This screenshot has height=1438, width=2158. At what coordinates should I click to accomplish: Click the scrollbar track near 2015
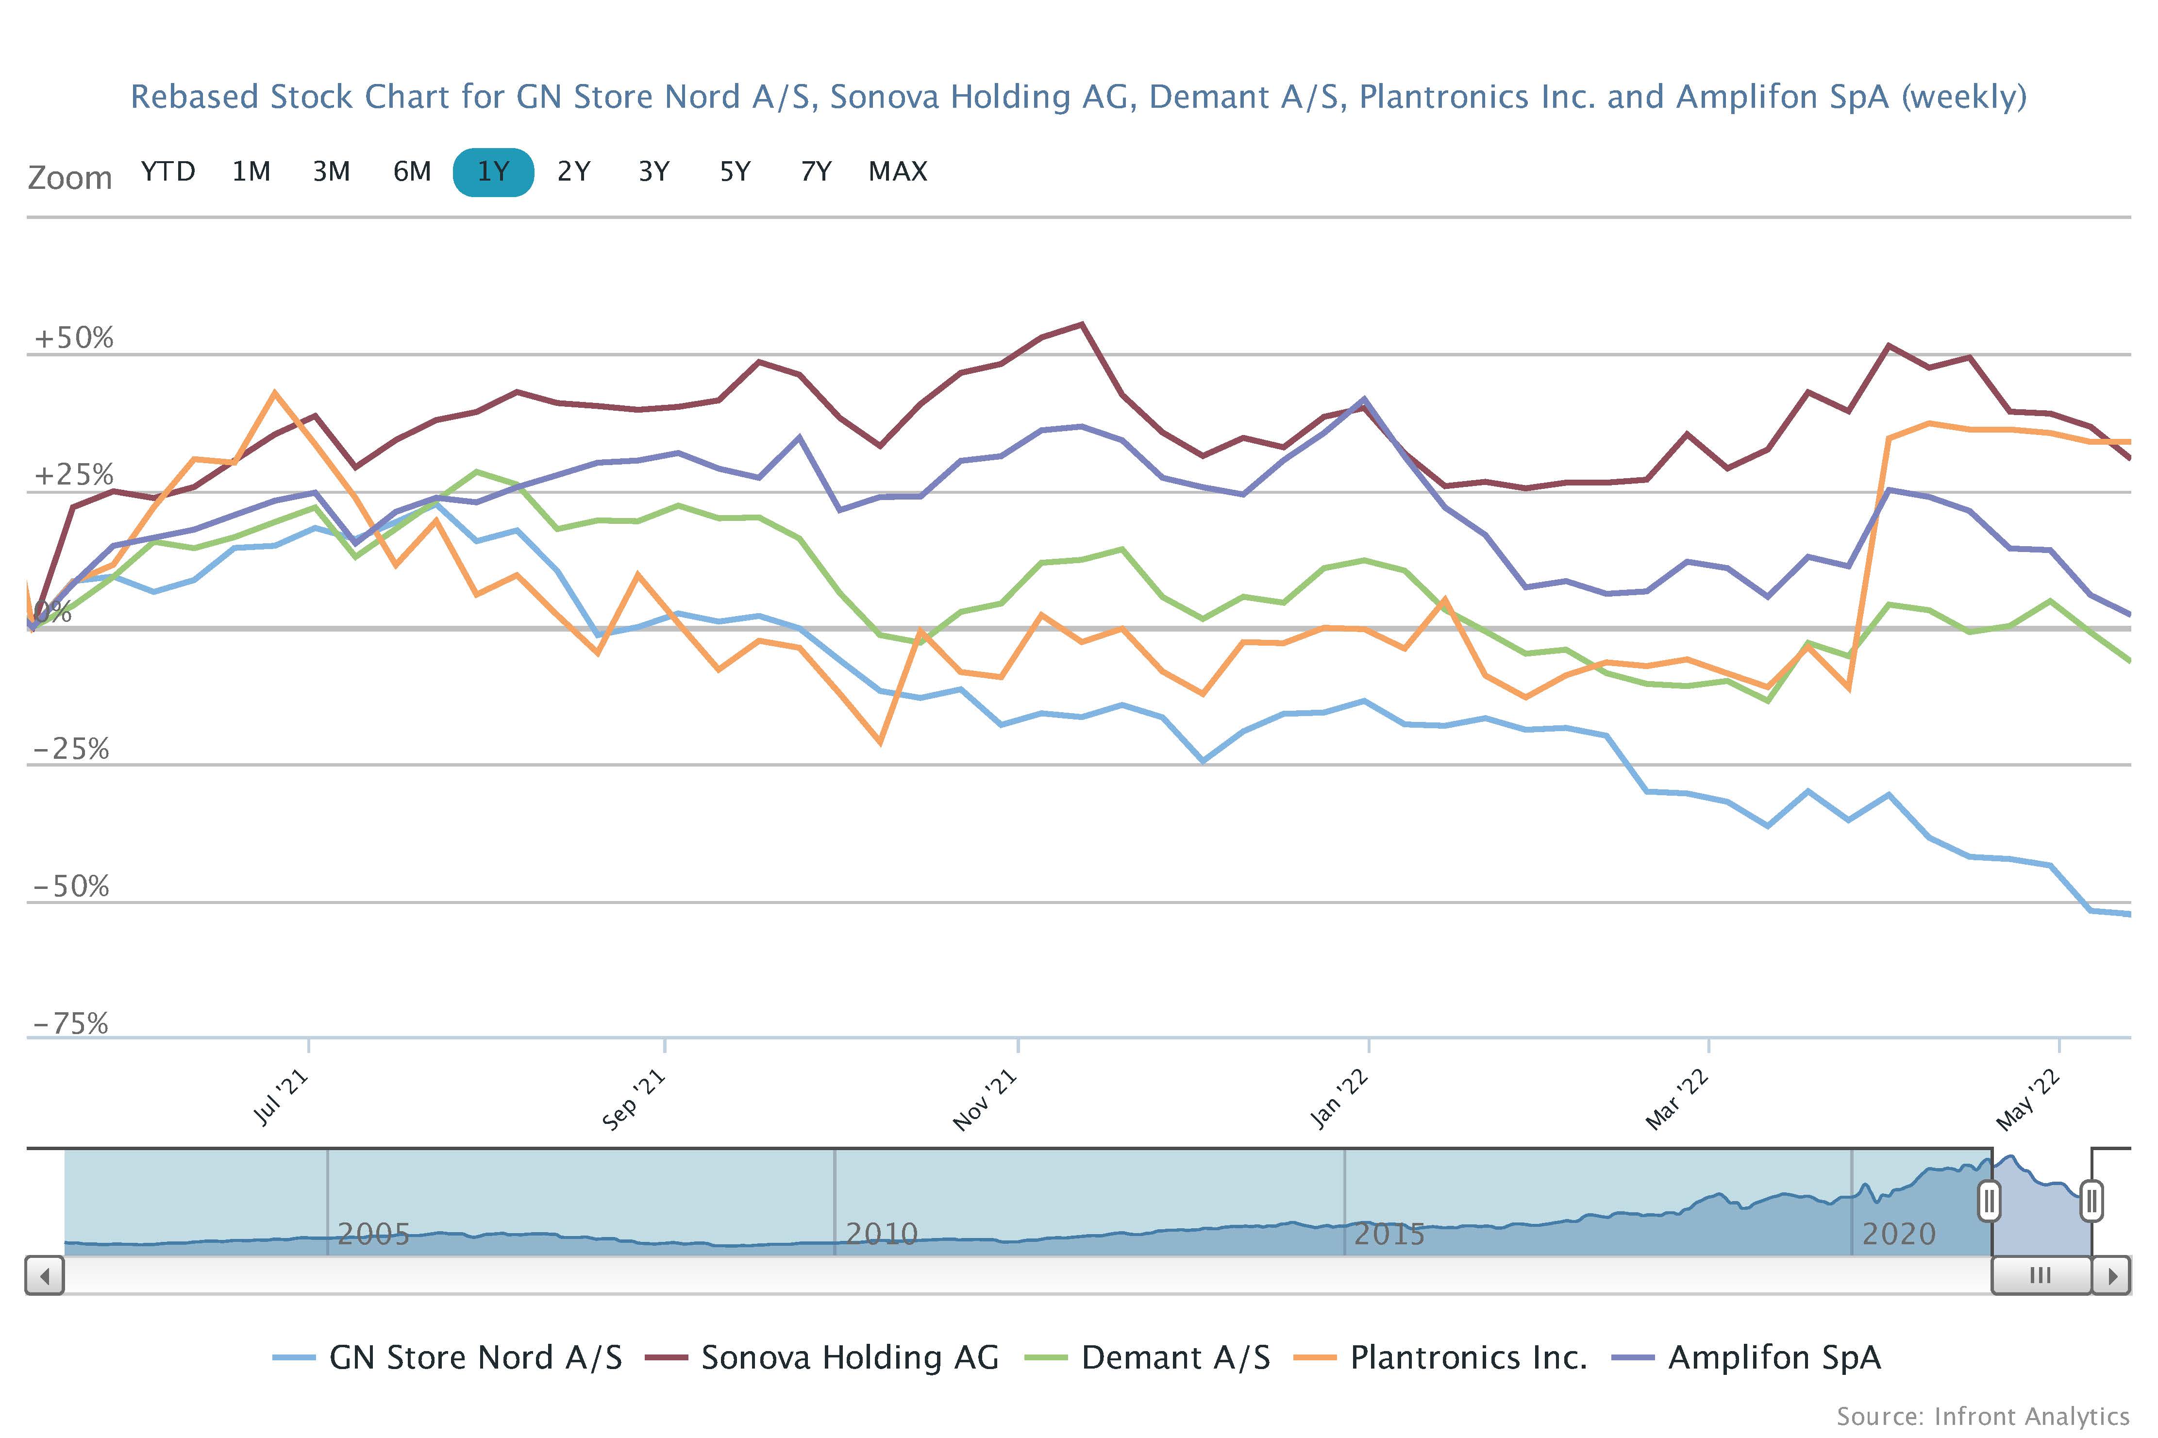pos(1389,1276)
